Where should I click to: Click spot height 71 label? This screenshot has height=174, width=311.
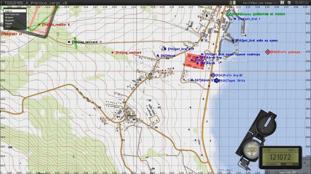point(123,140)
